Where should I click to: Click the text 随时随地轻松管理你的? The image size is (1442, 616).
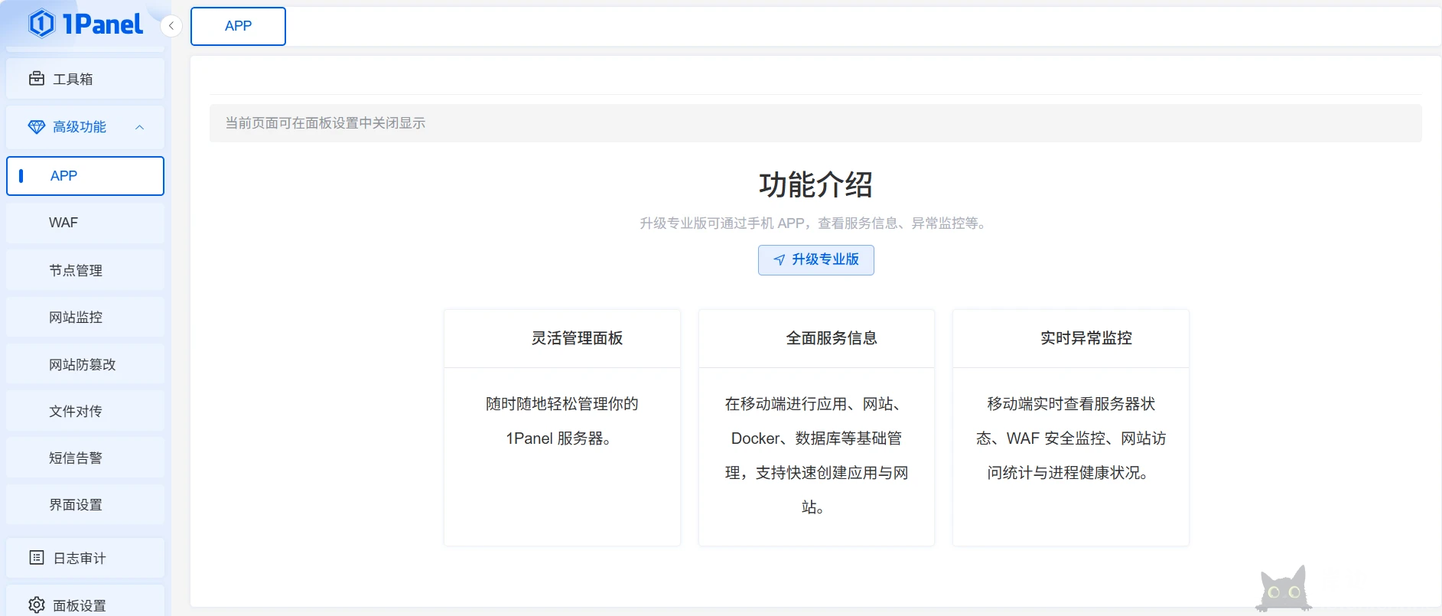pos(562,404)
